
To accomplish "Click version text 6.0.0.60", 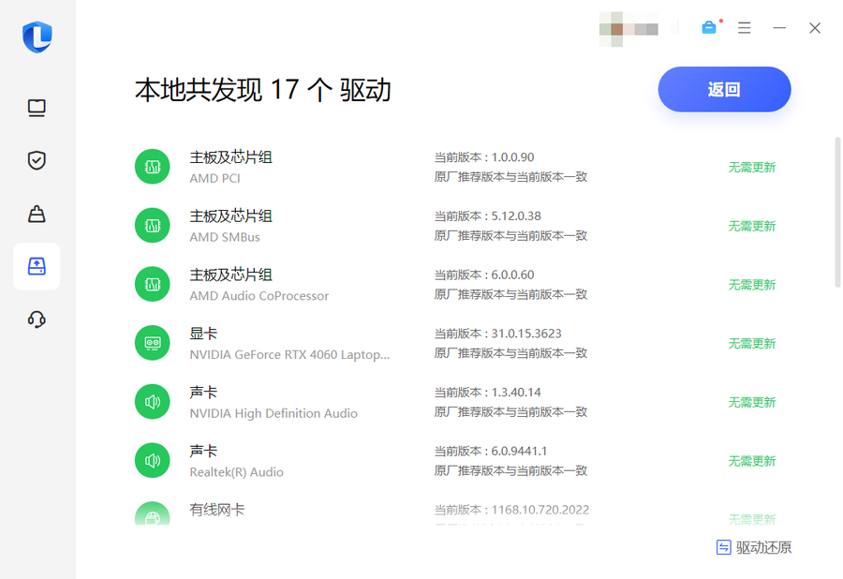I will (x=513, y=275).
